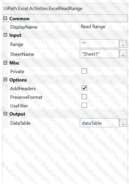
Task: Collapse the Misc section
Action: tap(5, 63)
